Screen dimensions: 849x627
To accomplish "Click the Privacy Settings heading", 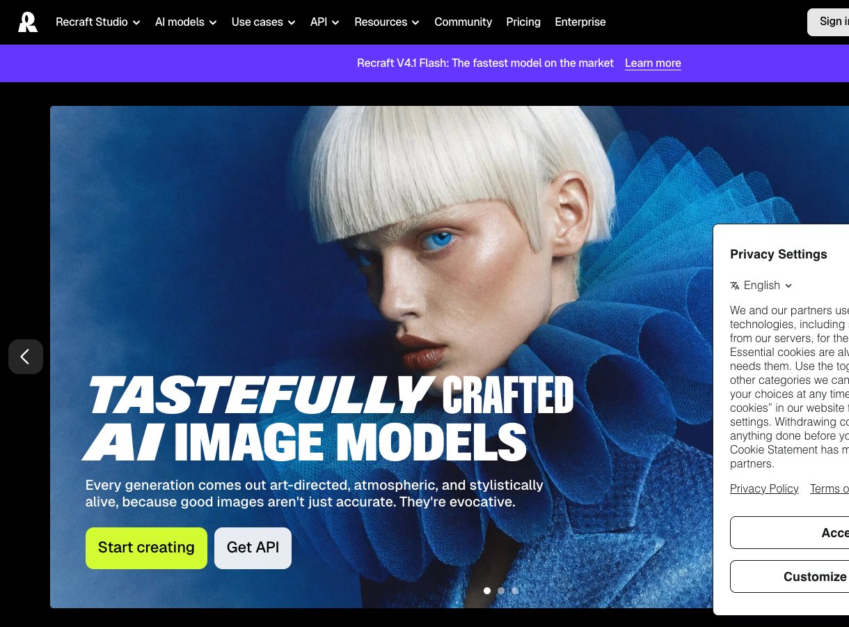I will coord(778,254).
